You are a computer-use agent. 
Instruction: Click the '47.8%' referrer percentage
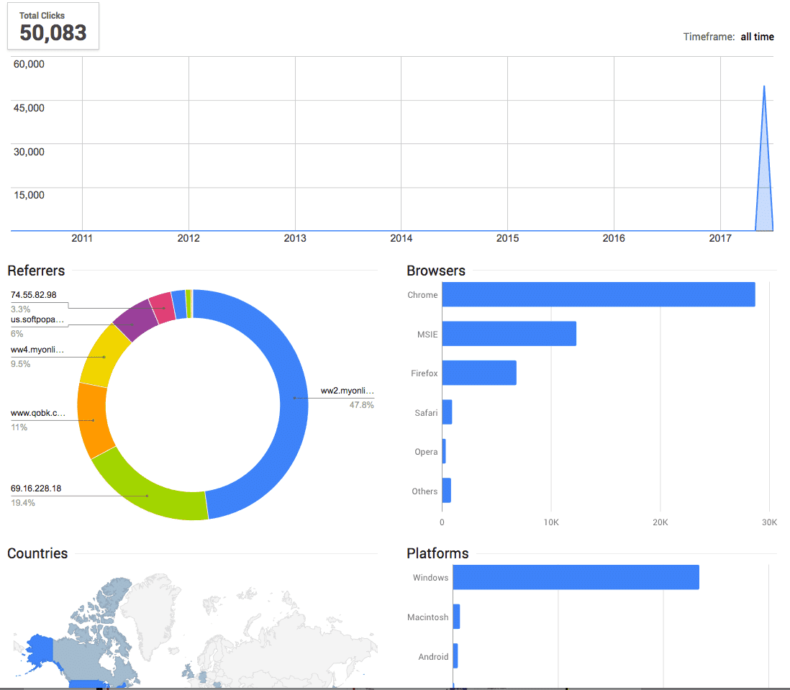362,405
